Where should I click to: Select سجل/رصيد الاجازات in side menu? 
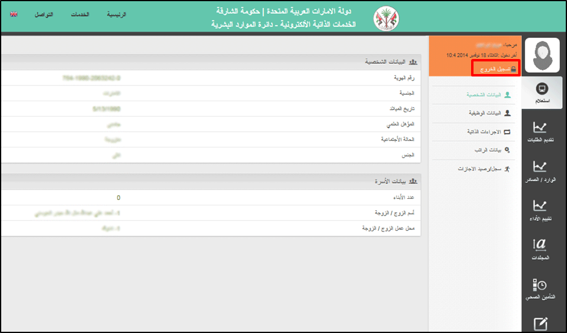pyautogui.click(x=480, y=169)
